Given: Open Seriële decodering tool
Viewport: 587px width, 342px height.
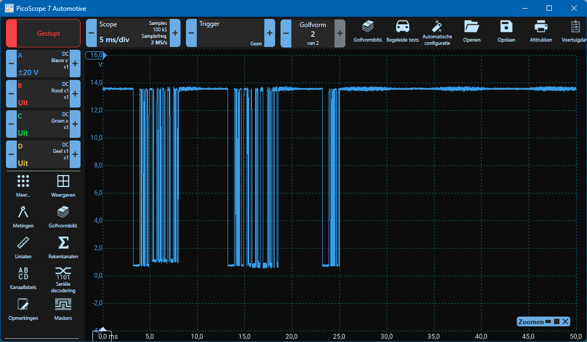Looking at the screenshot, I should [x=63, y=278].
